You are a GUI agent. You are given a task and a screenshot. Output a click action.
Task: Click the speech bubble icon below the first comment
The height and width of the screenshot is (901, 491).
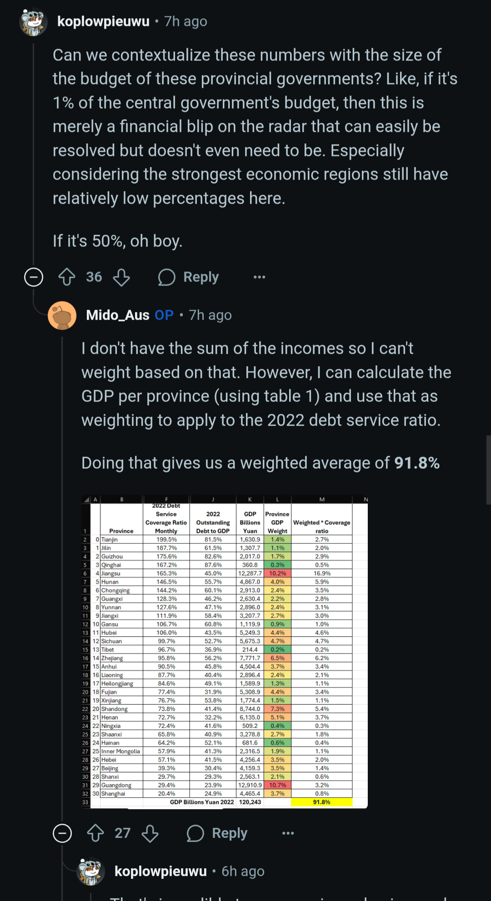coord(166,277)
